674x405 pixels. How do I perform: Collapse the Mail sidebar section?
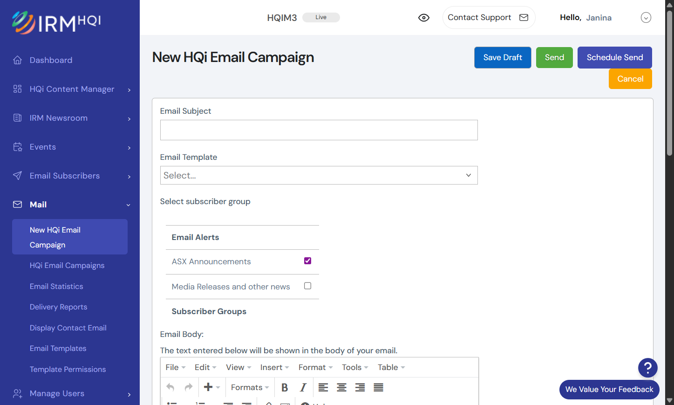pyautogui.click(x=129, y=205)
